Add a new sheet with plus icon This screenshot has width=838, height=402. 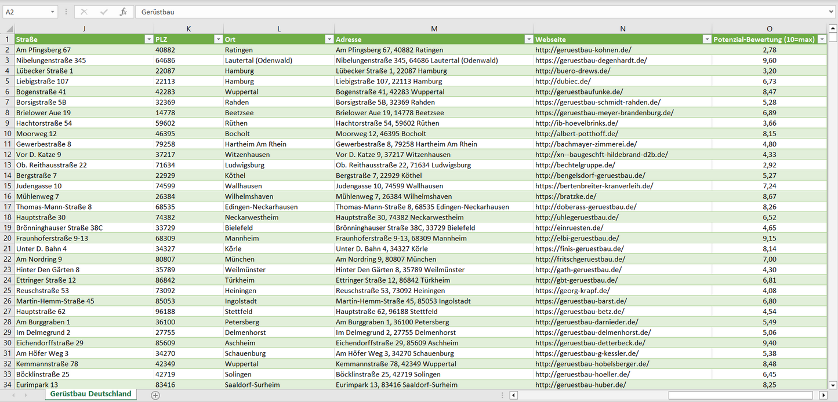click(x=155, y=395)
